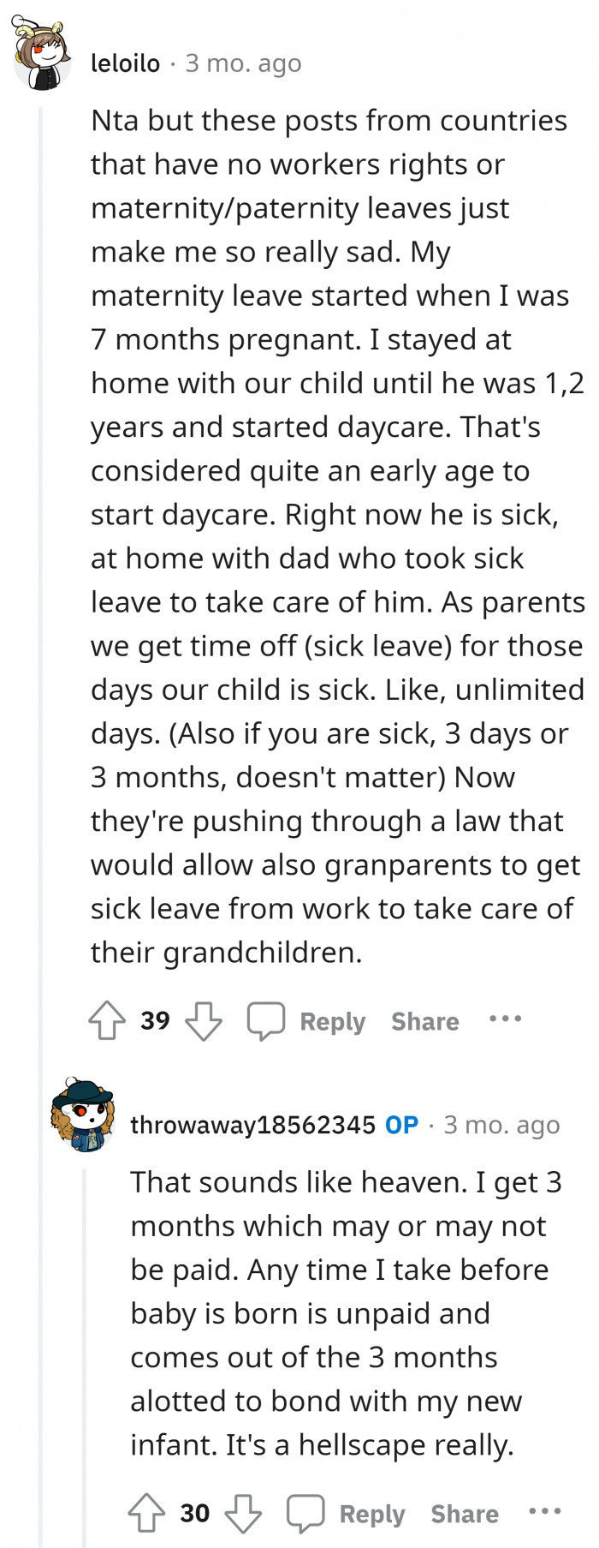Click leloilo's comment timestamp 3 mo. ago
This screenshot has width=599, height=1548.
(x=244, y=63)
